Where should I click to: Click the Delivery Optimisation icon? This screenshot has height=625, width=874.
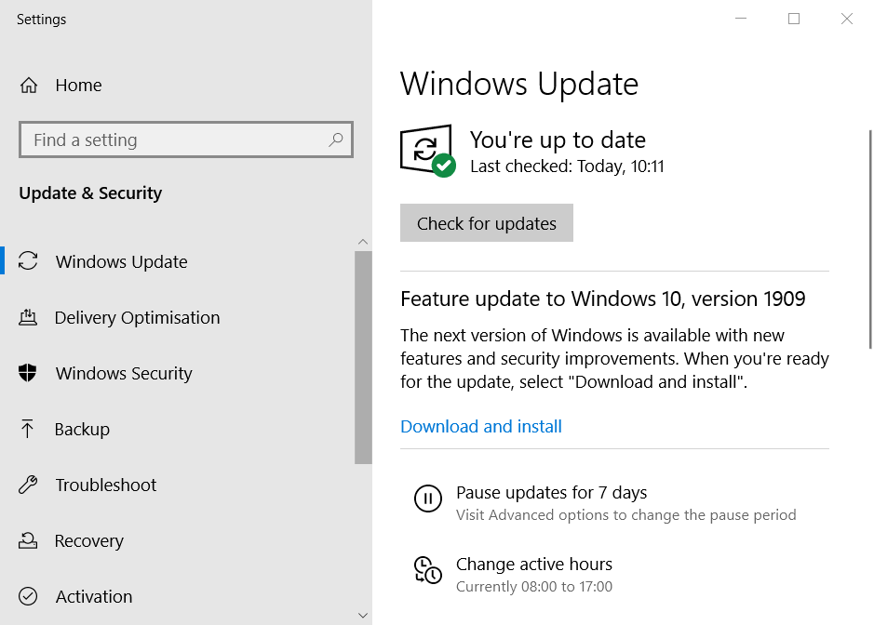(x=28, y=317)
